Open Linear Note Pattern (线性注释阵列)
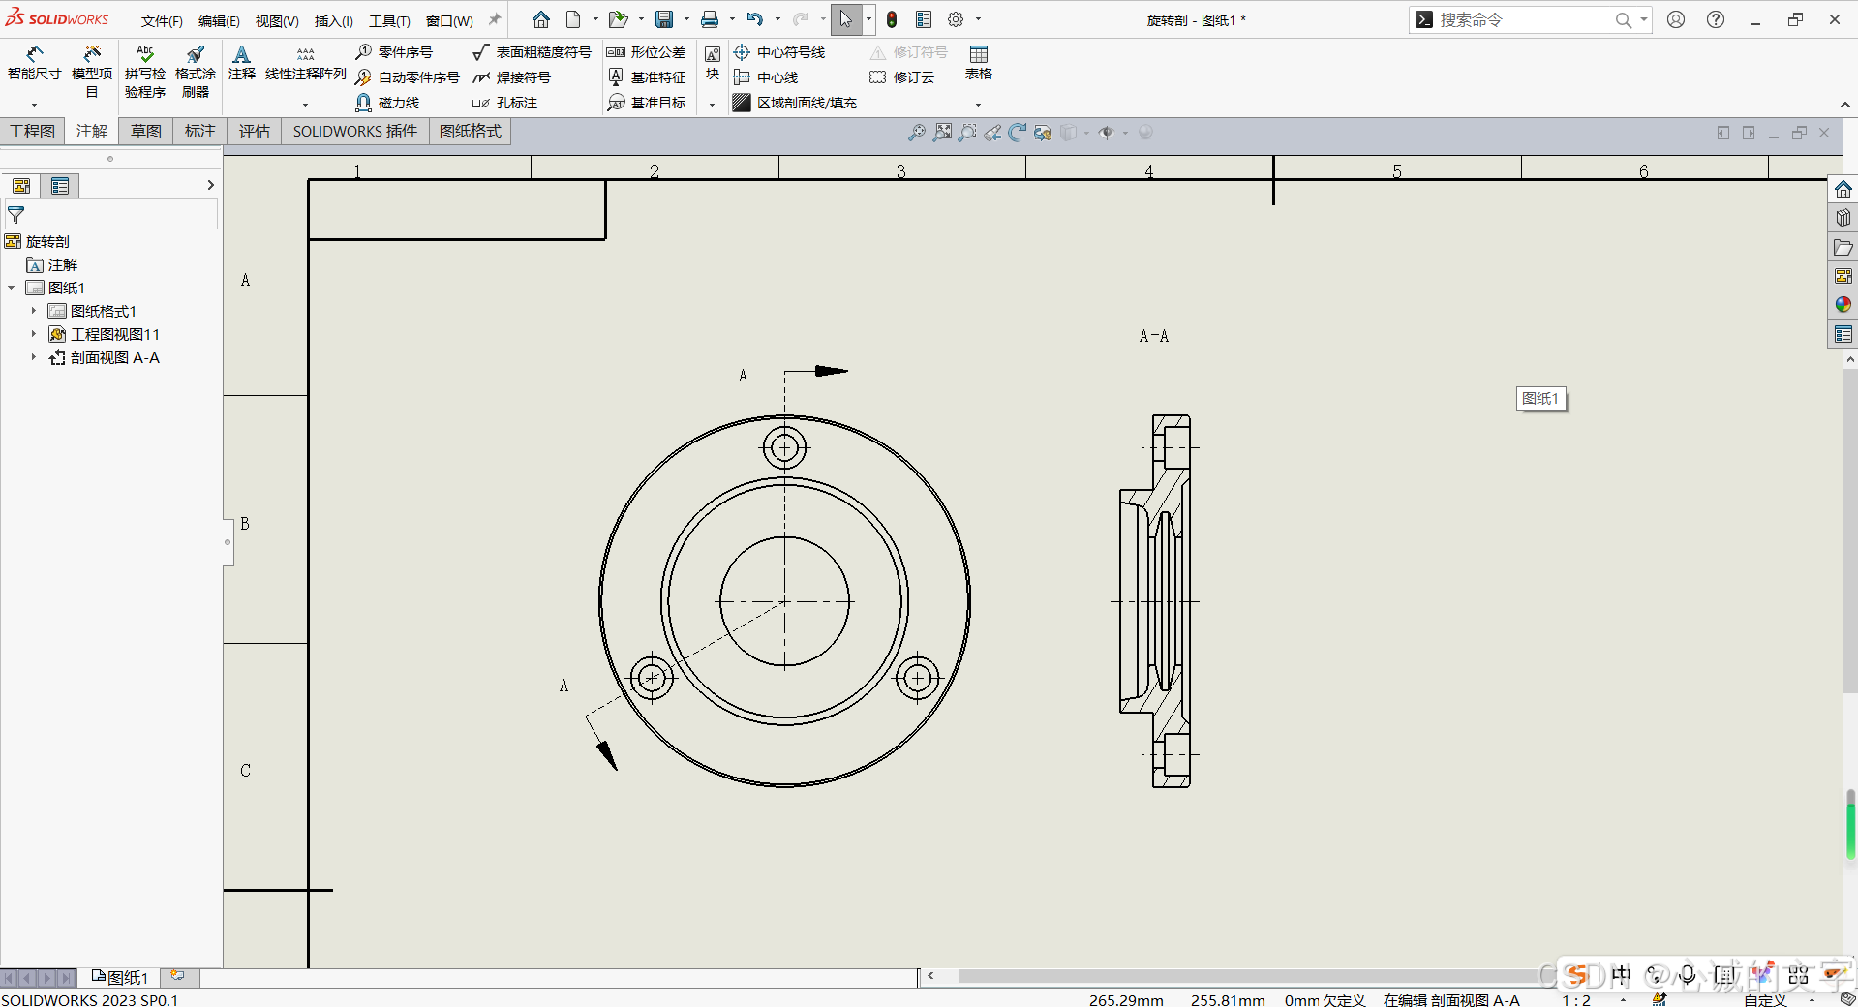Image resolution: width=1858 pixels, height=1007 pixels. pos(306,64)
